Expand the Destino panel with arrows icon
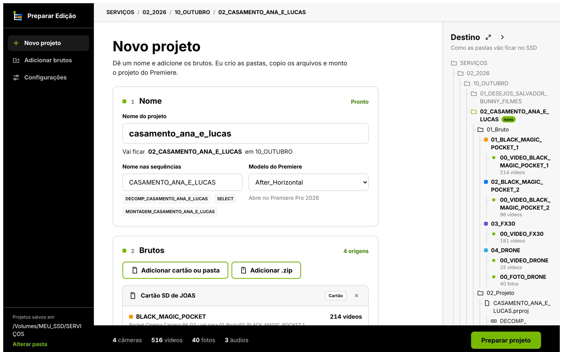 point(488,37)
